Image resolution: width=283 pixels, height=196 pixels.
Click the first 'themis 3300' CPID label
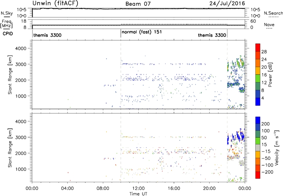coord(47,35)
